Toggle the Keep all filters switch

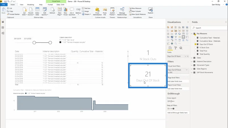click(x=172, y=109)
